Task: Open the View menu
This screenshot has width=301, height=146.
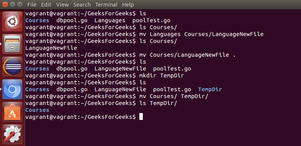Action: point(62,5)
